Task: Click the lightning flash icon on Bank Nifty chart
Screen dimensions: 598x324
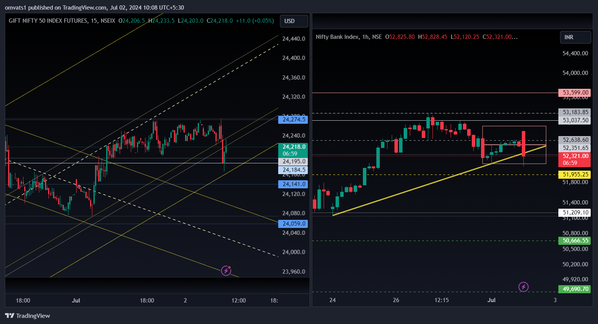Action: [x=523, y=287]
